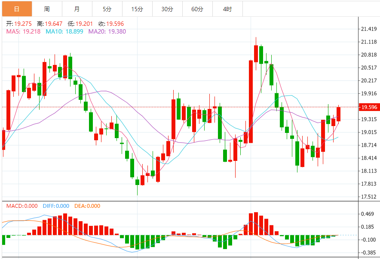Viewport: 380px width, 259px height.
Task: Click the 19.916 price axis label
Action: pos(369,93)
